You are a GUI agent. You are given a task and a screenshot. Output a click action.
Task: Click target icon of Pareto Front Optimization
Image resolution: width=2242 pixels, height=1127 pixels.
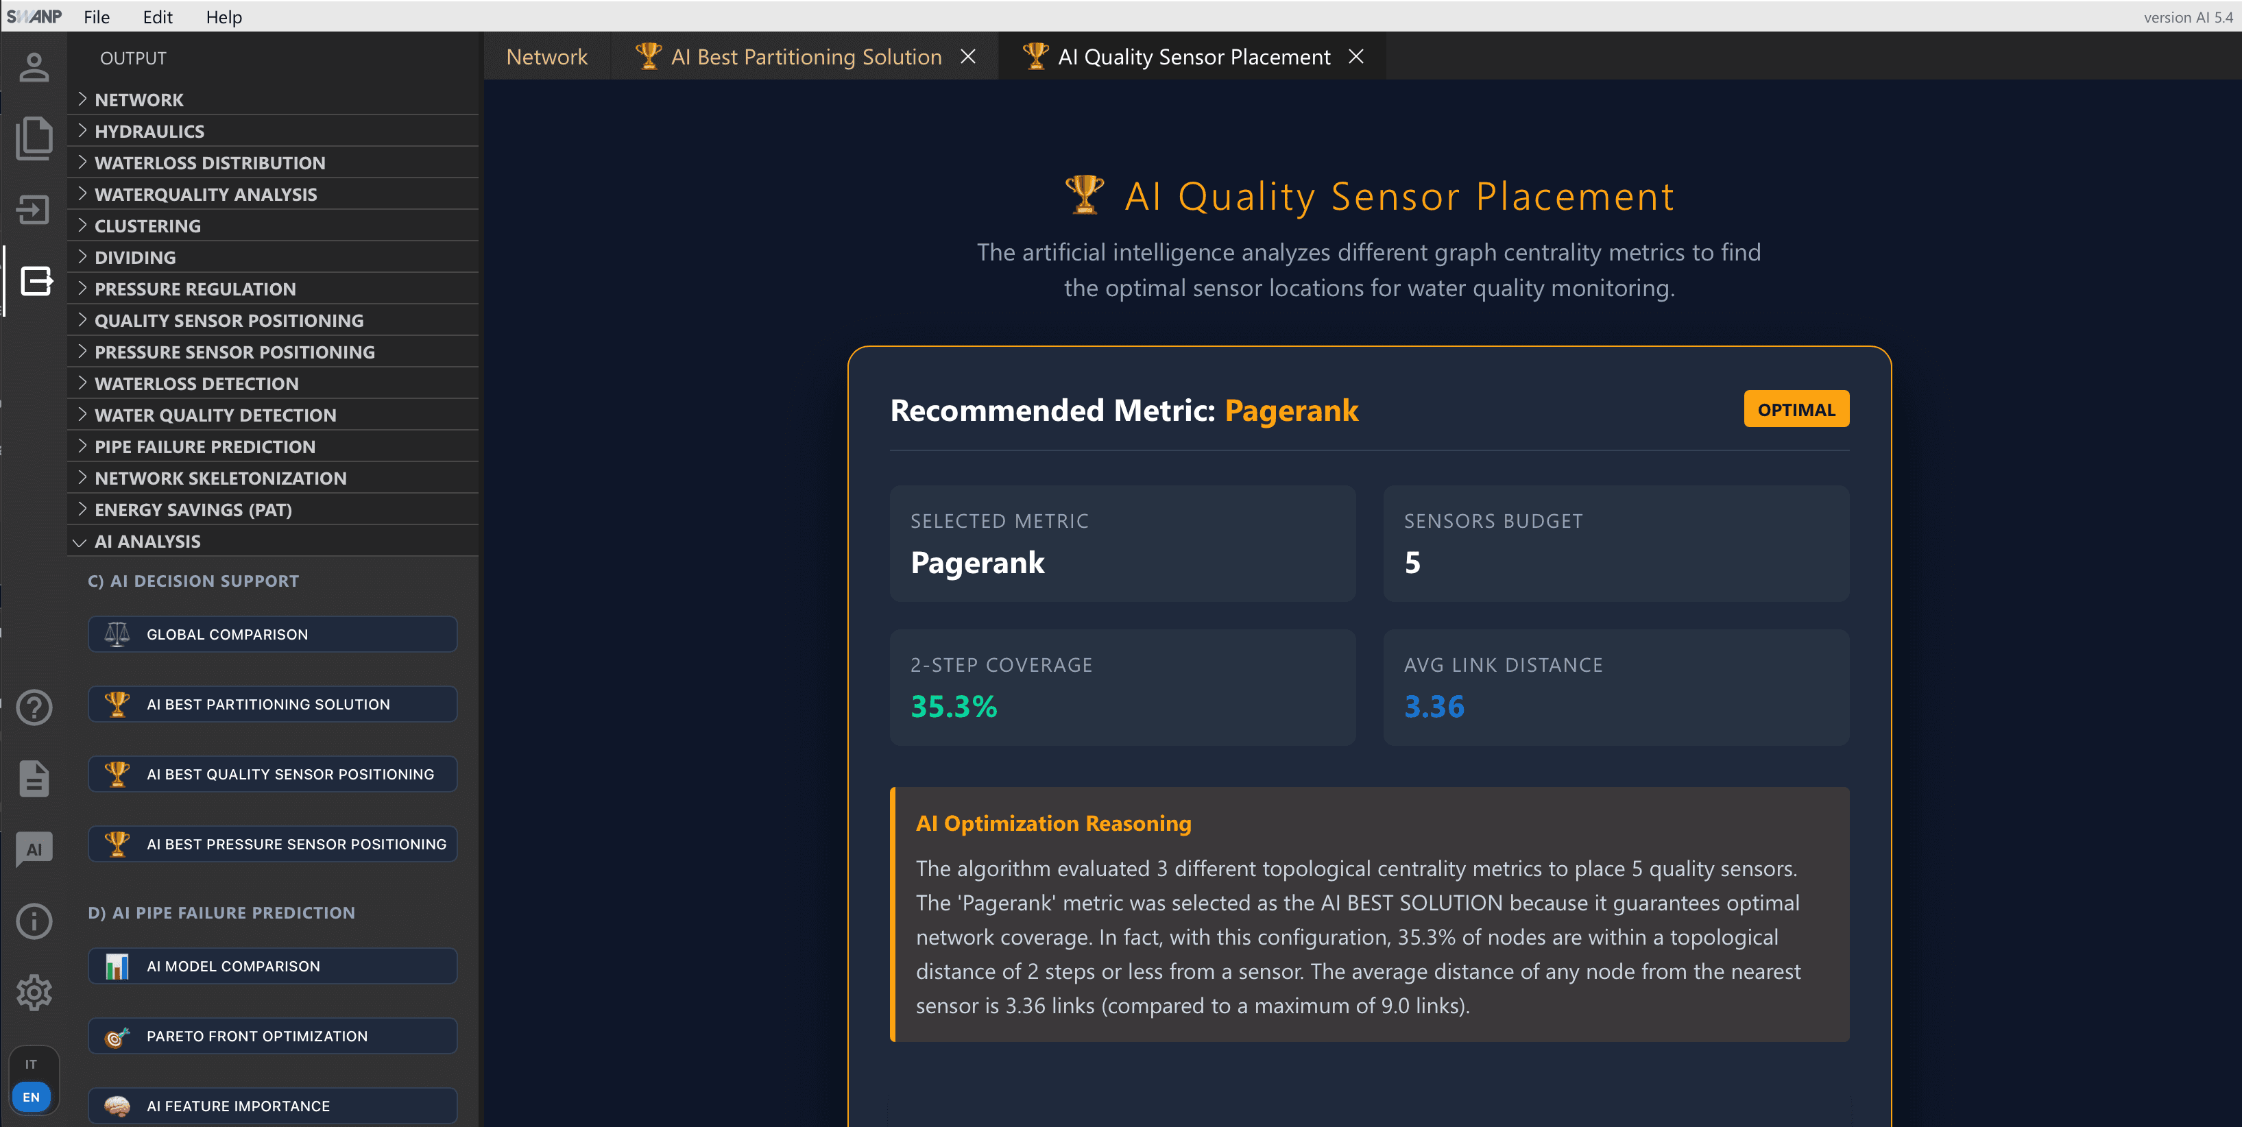point(117,1037)
